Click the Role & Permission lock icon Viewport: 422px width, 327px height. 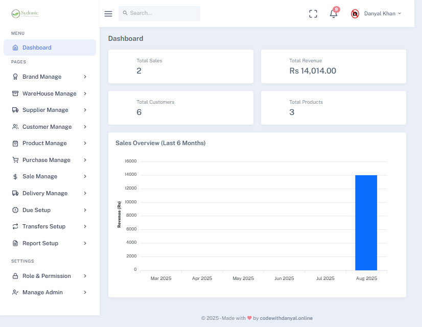pyautogui.click(x=15, y=276)
